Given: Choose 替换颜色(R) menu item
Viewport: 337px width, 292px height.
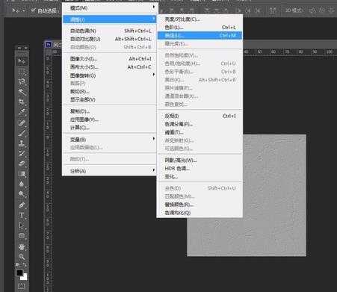Looking at the screenshot, I should coord(200,205).
